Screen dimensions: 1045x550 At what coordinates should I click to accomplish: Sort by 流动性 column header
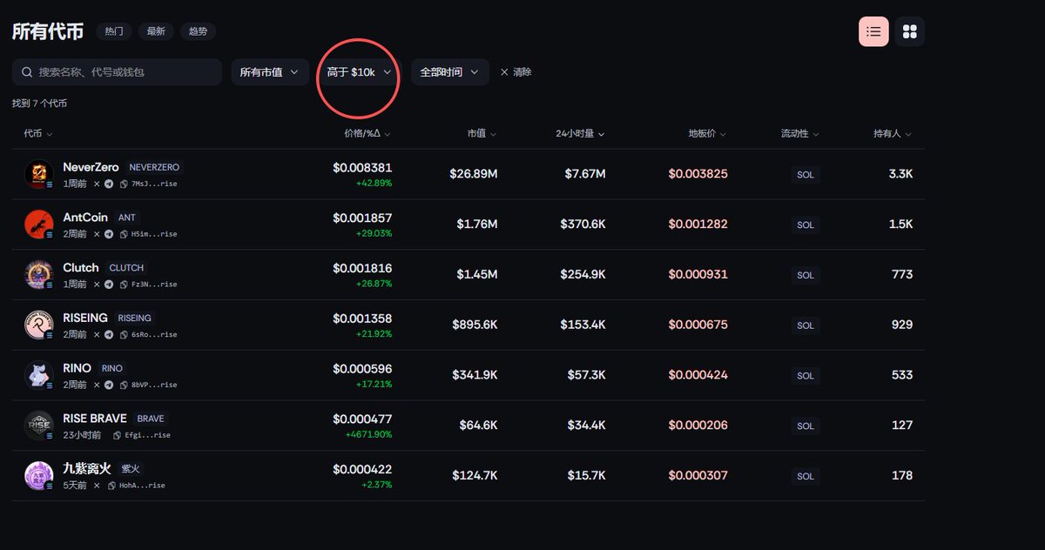(800, 134)
